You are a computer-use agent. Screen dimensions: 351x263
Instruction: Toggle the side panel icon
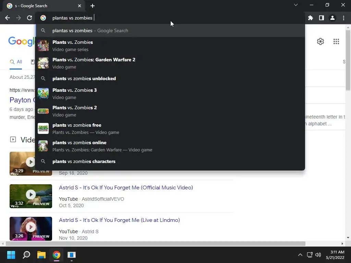point(322,18)
